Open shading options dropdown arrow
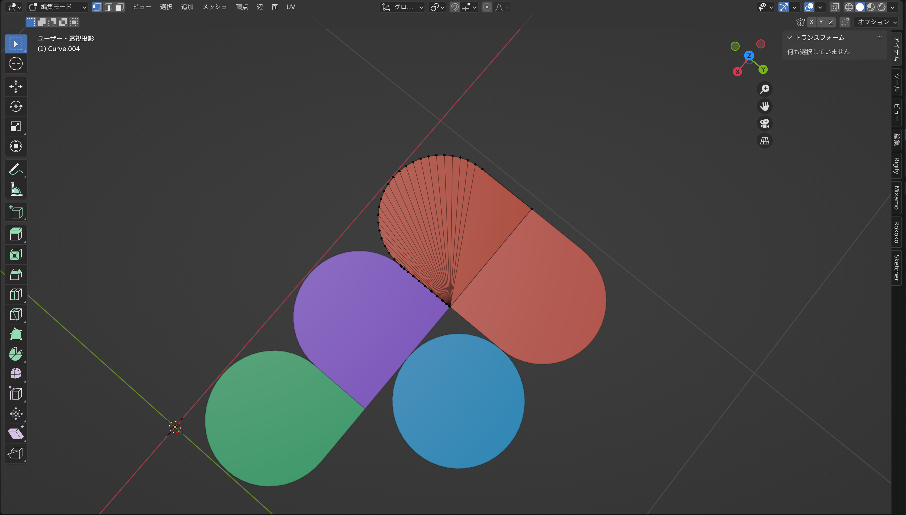 (x=893, y=7)
